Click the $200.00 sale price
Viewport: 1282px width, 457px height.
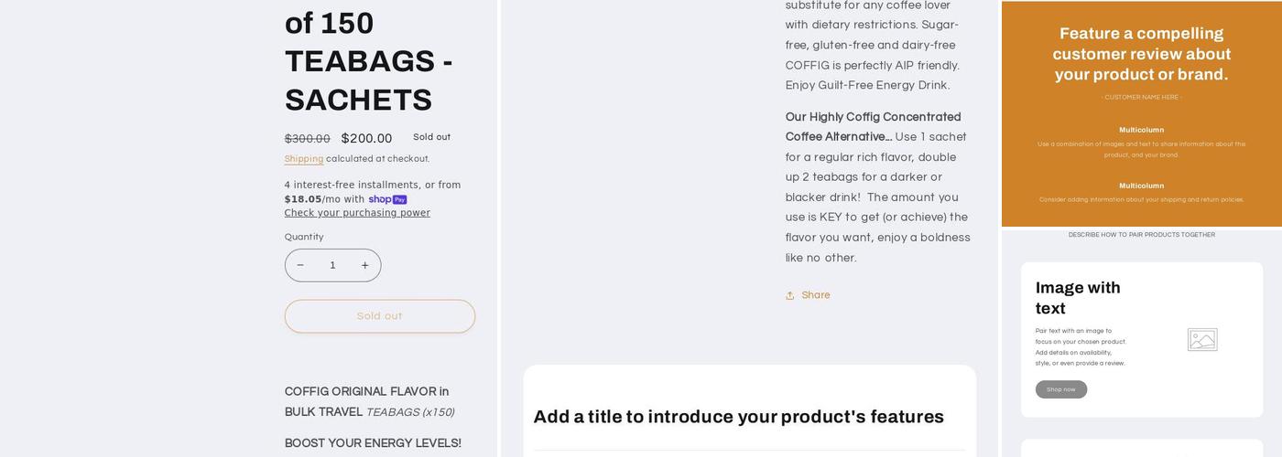click(x=366, y=139)
